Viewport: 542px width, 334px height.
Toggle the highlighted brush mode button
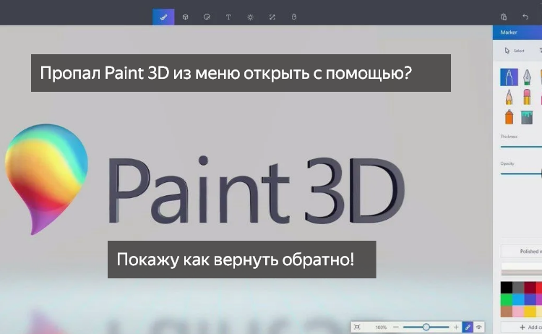tap(468, 327)
